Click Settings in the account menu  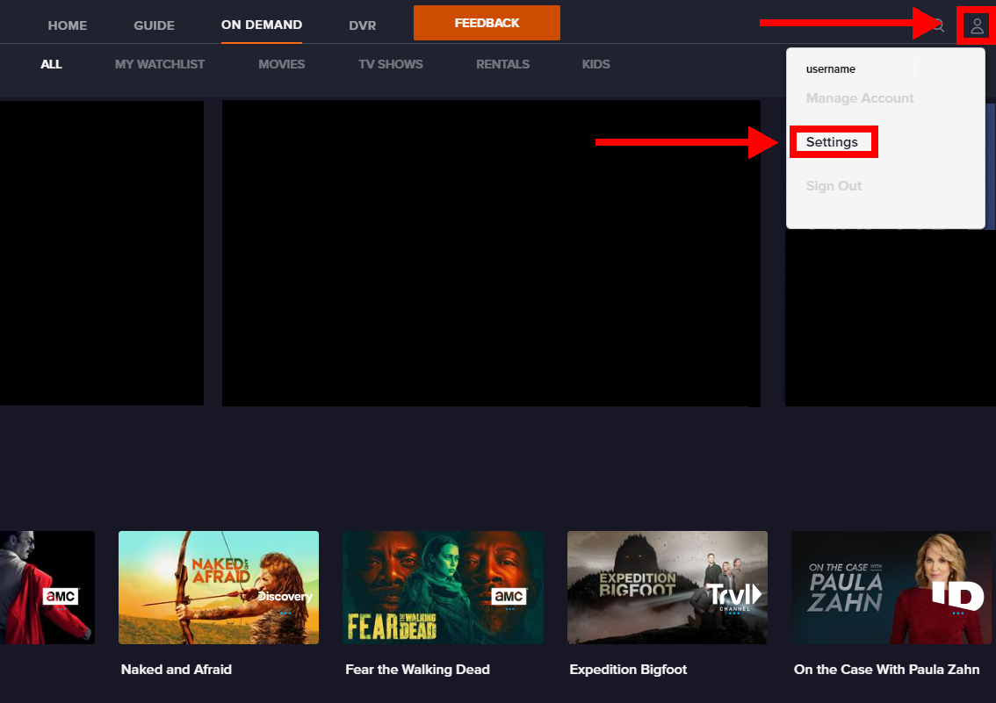pos(833,141)
